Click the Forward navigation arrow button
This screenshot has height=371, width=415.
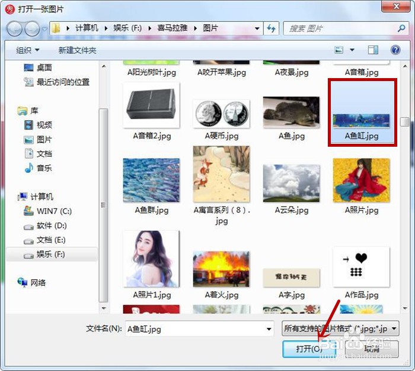[x=32, y=28]
